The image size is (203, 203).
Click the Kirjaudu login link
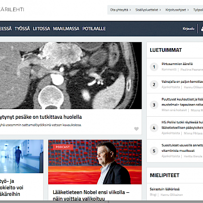click(x=188, y=28)
